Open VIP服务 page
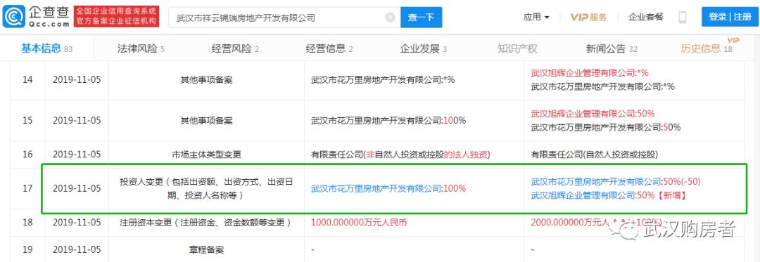The image size is (760, 262). pyautogui.click(x=588, y=18)
